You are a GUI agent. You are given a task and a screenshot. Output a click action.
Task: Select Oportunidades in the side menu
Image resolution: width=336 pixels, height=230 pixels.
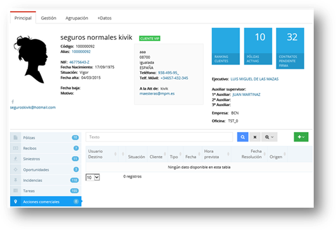46,169
